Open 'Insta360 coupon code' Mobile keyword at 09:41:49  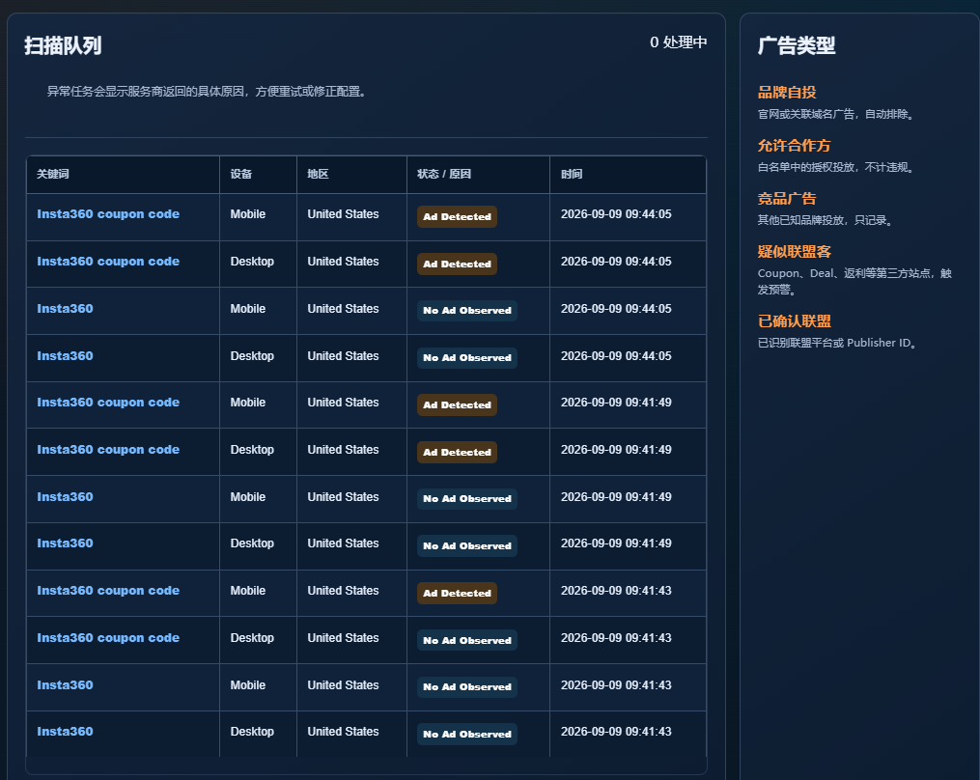(108, 403)
